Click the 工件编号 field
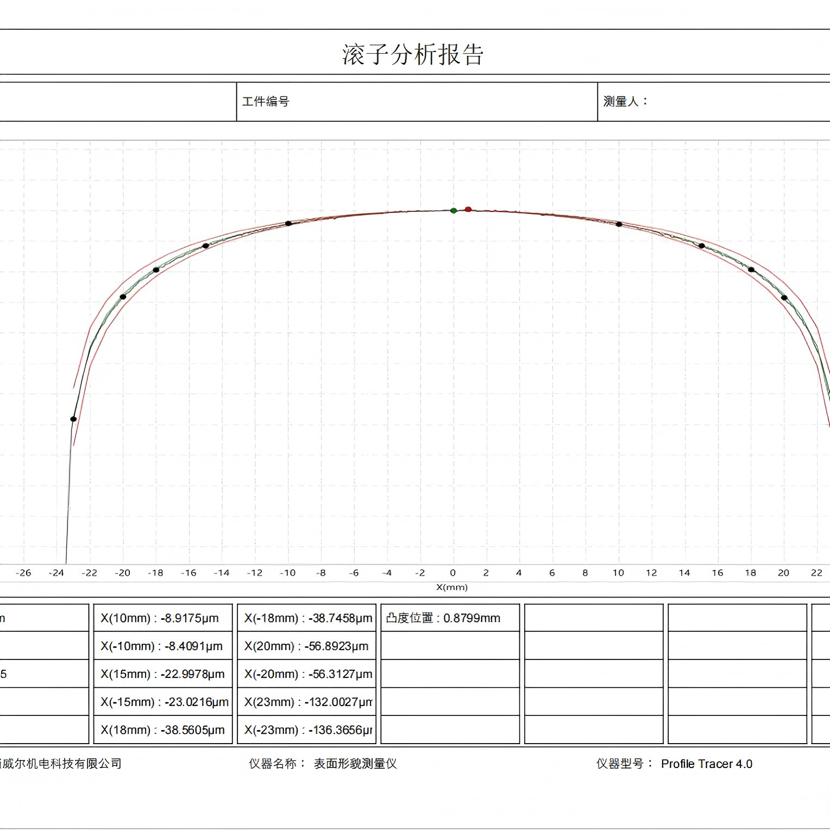This screenshot has height=830, width=830. tap(417, 102)
